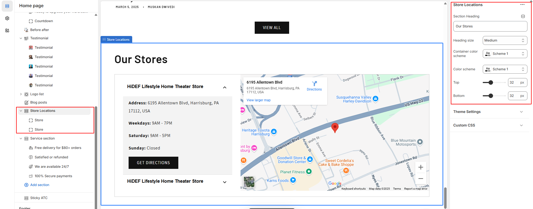Click the map Terms link

pos(397,189)
